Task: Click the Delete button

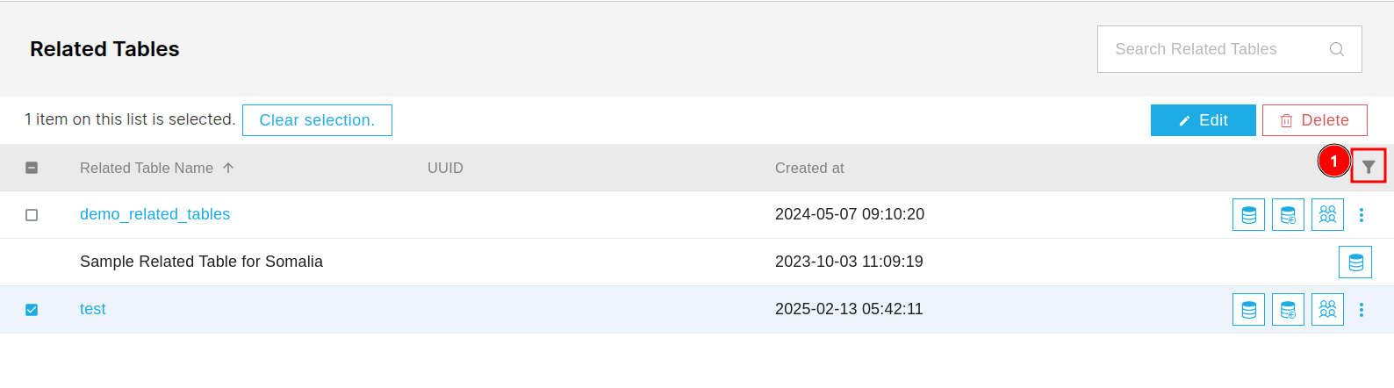Action: point(1315,120)
